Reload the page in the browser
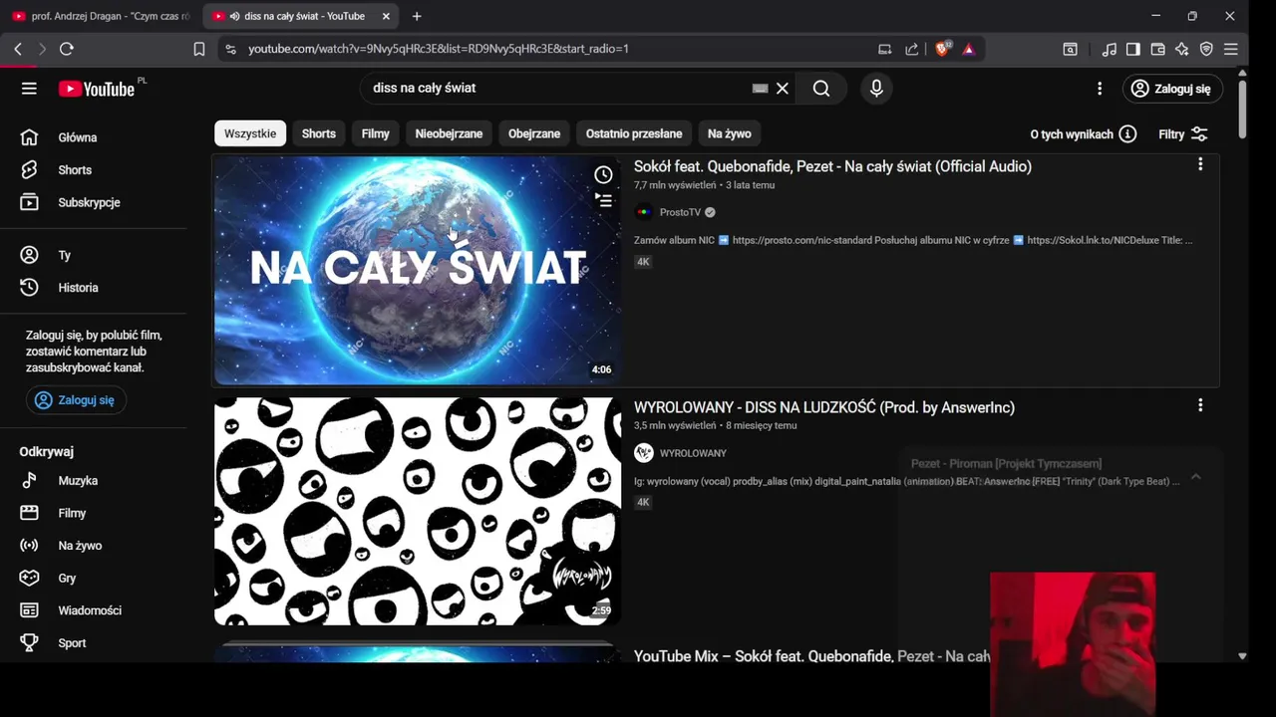The width and height of the screenshot is (1276, 717). (x=67, y=49)
